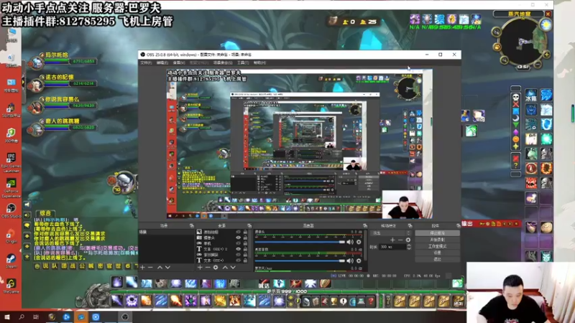The width and height of the screenshot is (575, 323).
Task: Select skull raid marker in game
Action: 515,97
